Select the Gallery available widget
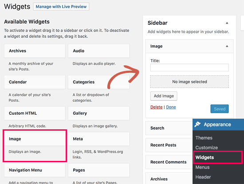 tap(98, 113)
